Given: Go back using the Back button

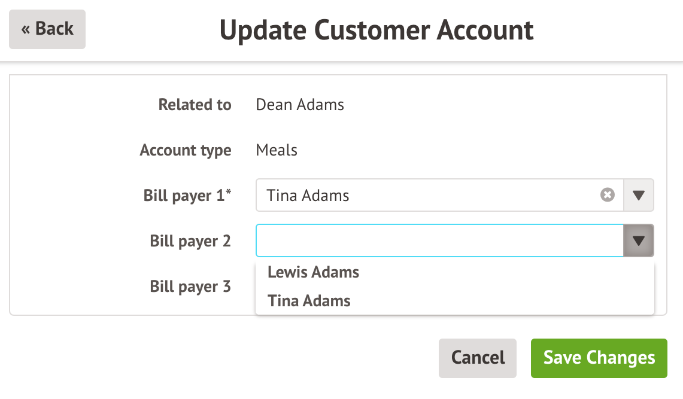Looking at the screenshot, I should [47, 29].
